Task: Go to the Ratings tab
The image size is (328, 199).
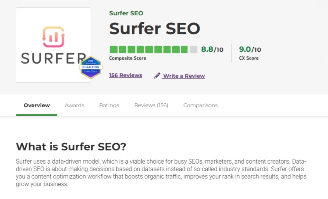Action: (x=109, y=105)
